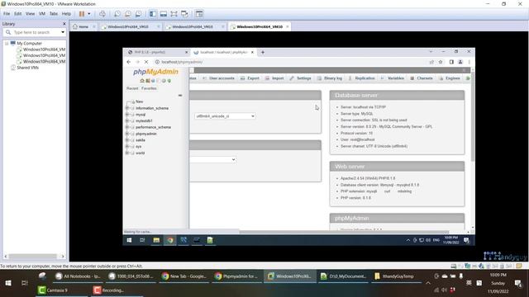Click the Unity mode toolbar icon
The width and height of the screenshot is (529, 297).
click(x=184, y=14)
